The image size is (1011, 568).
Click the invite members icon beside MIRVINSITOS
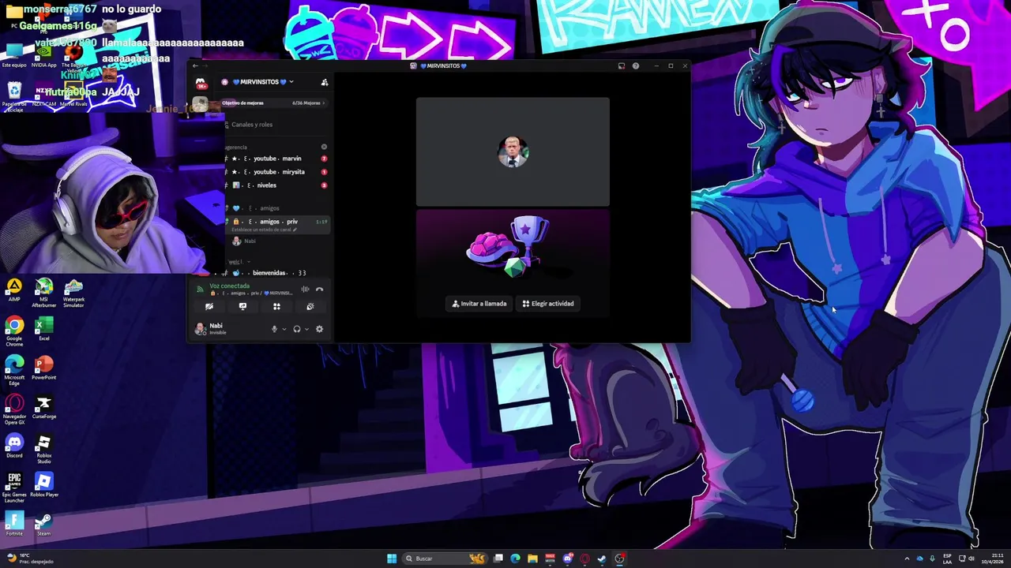pyautogui.click(x=324, y=82)
